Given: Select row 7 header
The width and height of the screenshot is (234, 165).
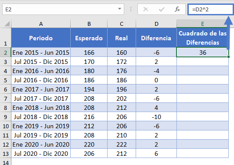Looking at the screenshot, I should click(6, 98).
